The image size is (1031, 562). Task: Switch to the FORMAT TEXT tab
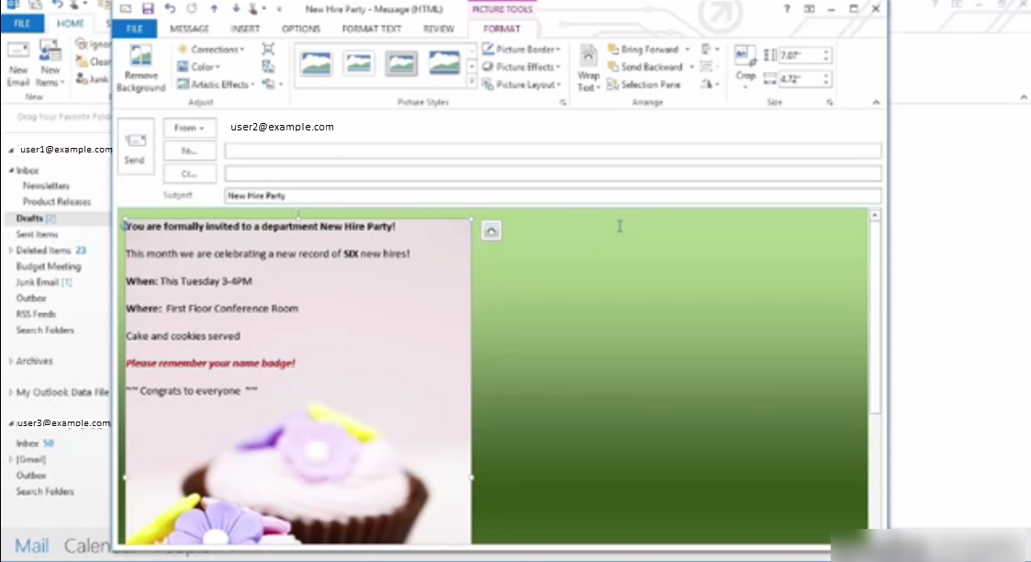pyautogui.click(x=372, y=28)
